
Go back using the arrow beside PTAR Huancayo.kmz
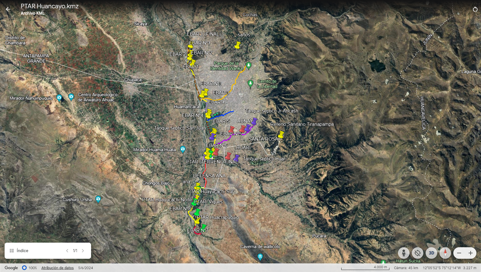8,9
